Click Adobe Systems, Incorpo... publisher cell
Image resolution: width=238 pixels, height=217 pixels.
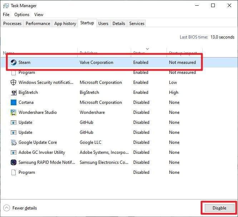point(104,152)
